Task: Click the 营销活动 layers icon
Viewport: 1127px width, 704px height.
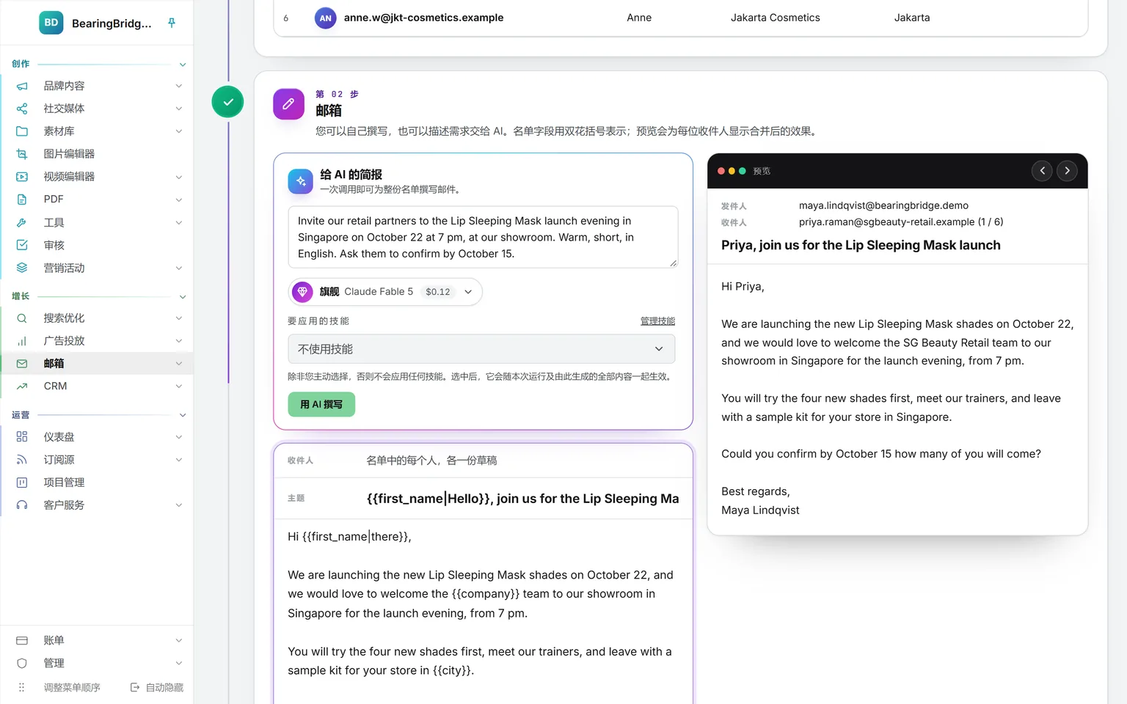Action: (22, 268)
